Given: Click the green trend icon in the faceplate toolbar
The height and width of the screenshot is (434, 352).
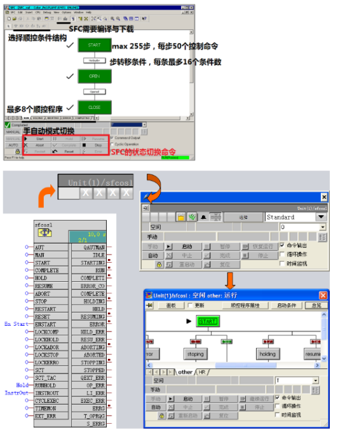Looking at the screenshot, I should tap(192, 217).
